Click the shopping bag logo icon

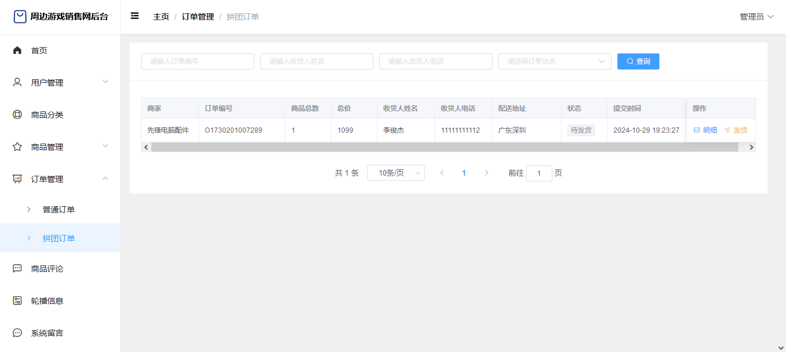pyautogui.click(x=20, y=17)
